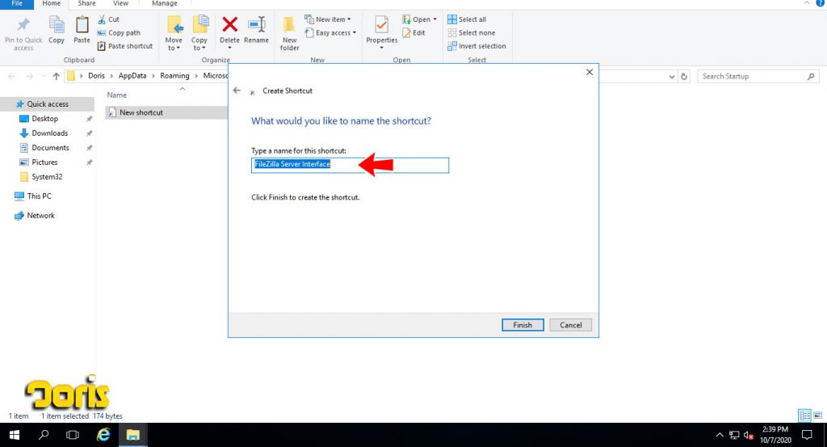Viewport: 827px width, 447px height.
Task: Click the network tray icon
Action: [x=733, y=436]
